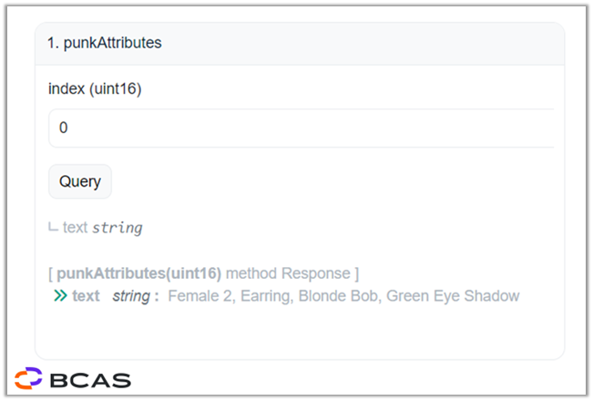Click the BCAS orange-purple logo icon
The height and width of the screenshot is (401, 593).
pyautogui.click(x=28, y=378)
